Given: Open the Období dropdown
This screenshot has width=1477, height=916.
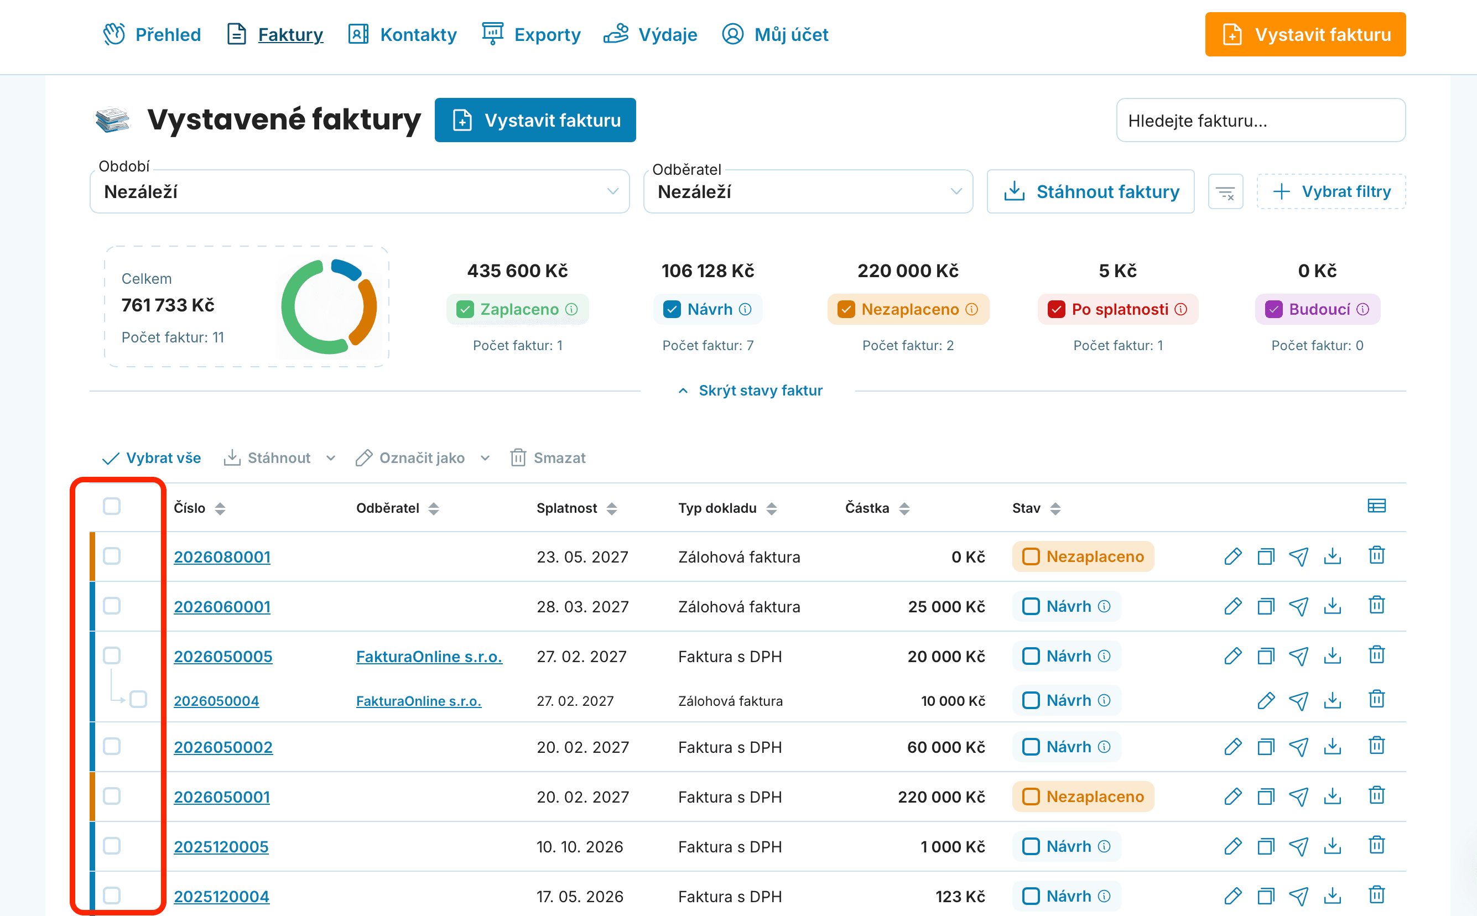Looking at the screenshot, I should click(x=359, y=192).
